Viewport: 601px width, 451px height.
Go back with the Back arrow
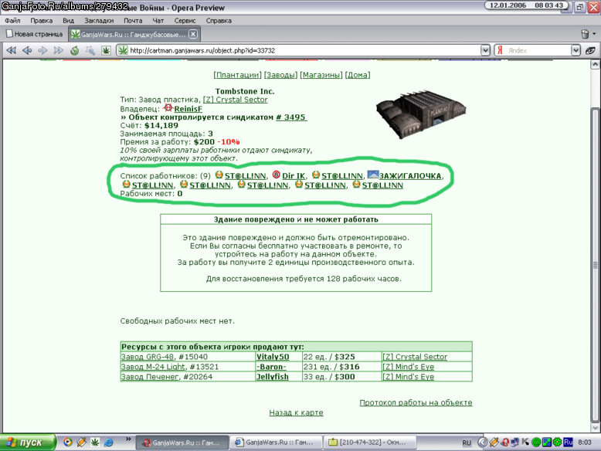click(x=27, y=50)
